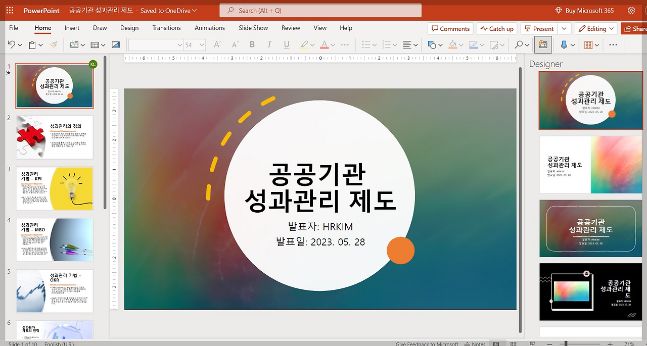The width and height of the screenshot is (647, 346).
Task: Toggle Italic formatting
Action: point(269,45)
